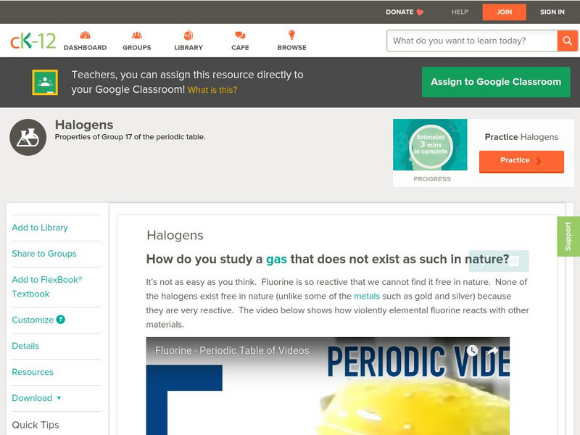Screen dimensions: 580x435
Task: Click the 'Practice Halogens' title text
Action: (x=521, y=137)
